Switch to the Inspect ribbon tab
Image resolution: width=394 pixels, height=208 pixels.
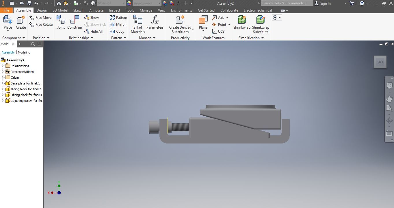click(x=115, y=10)
